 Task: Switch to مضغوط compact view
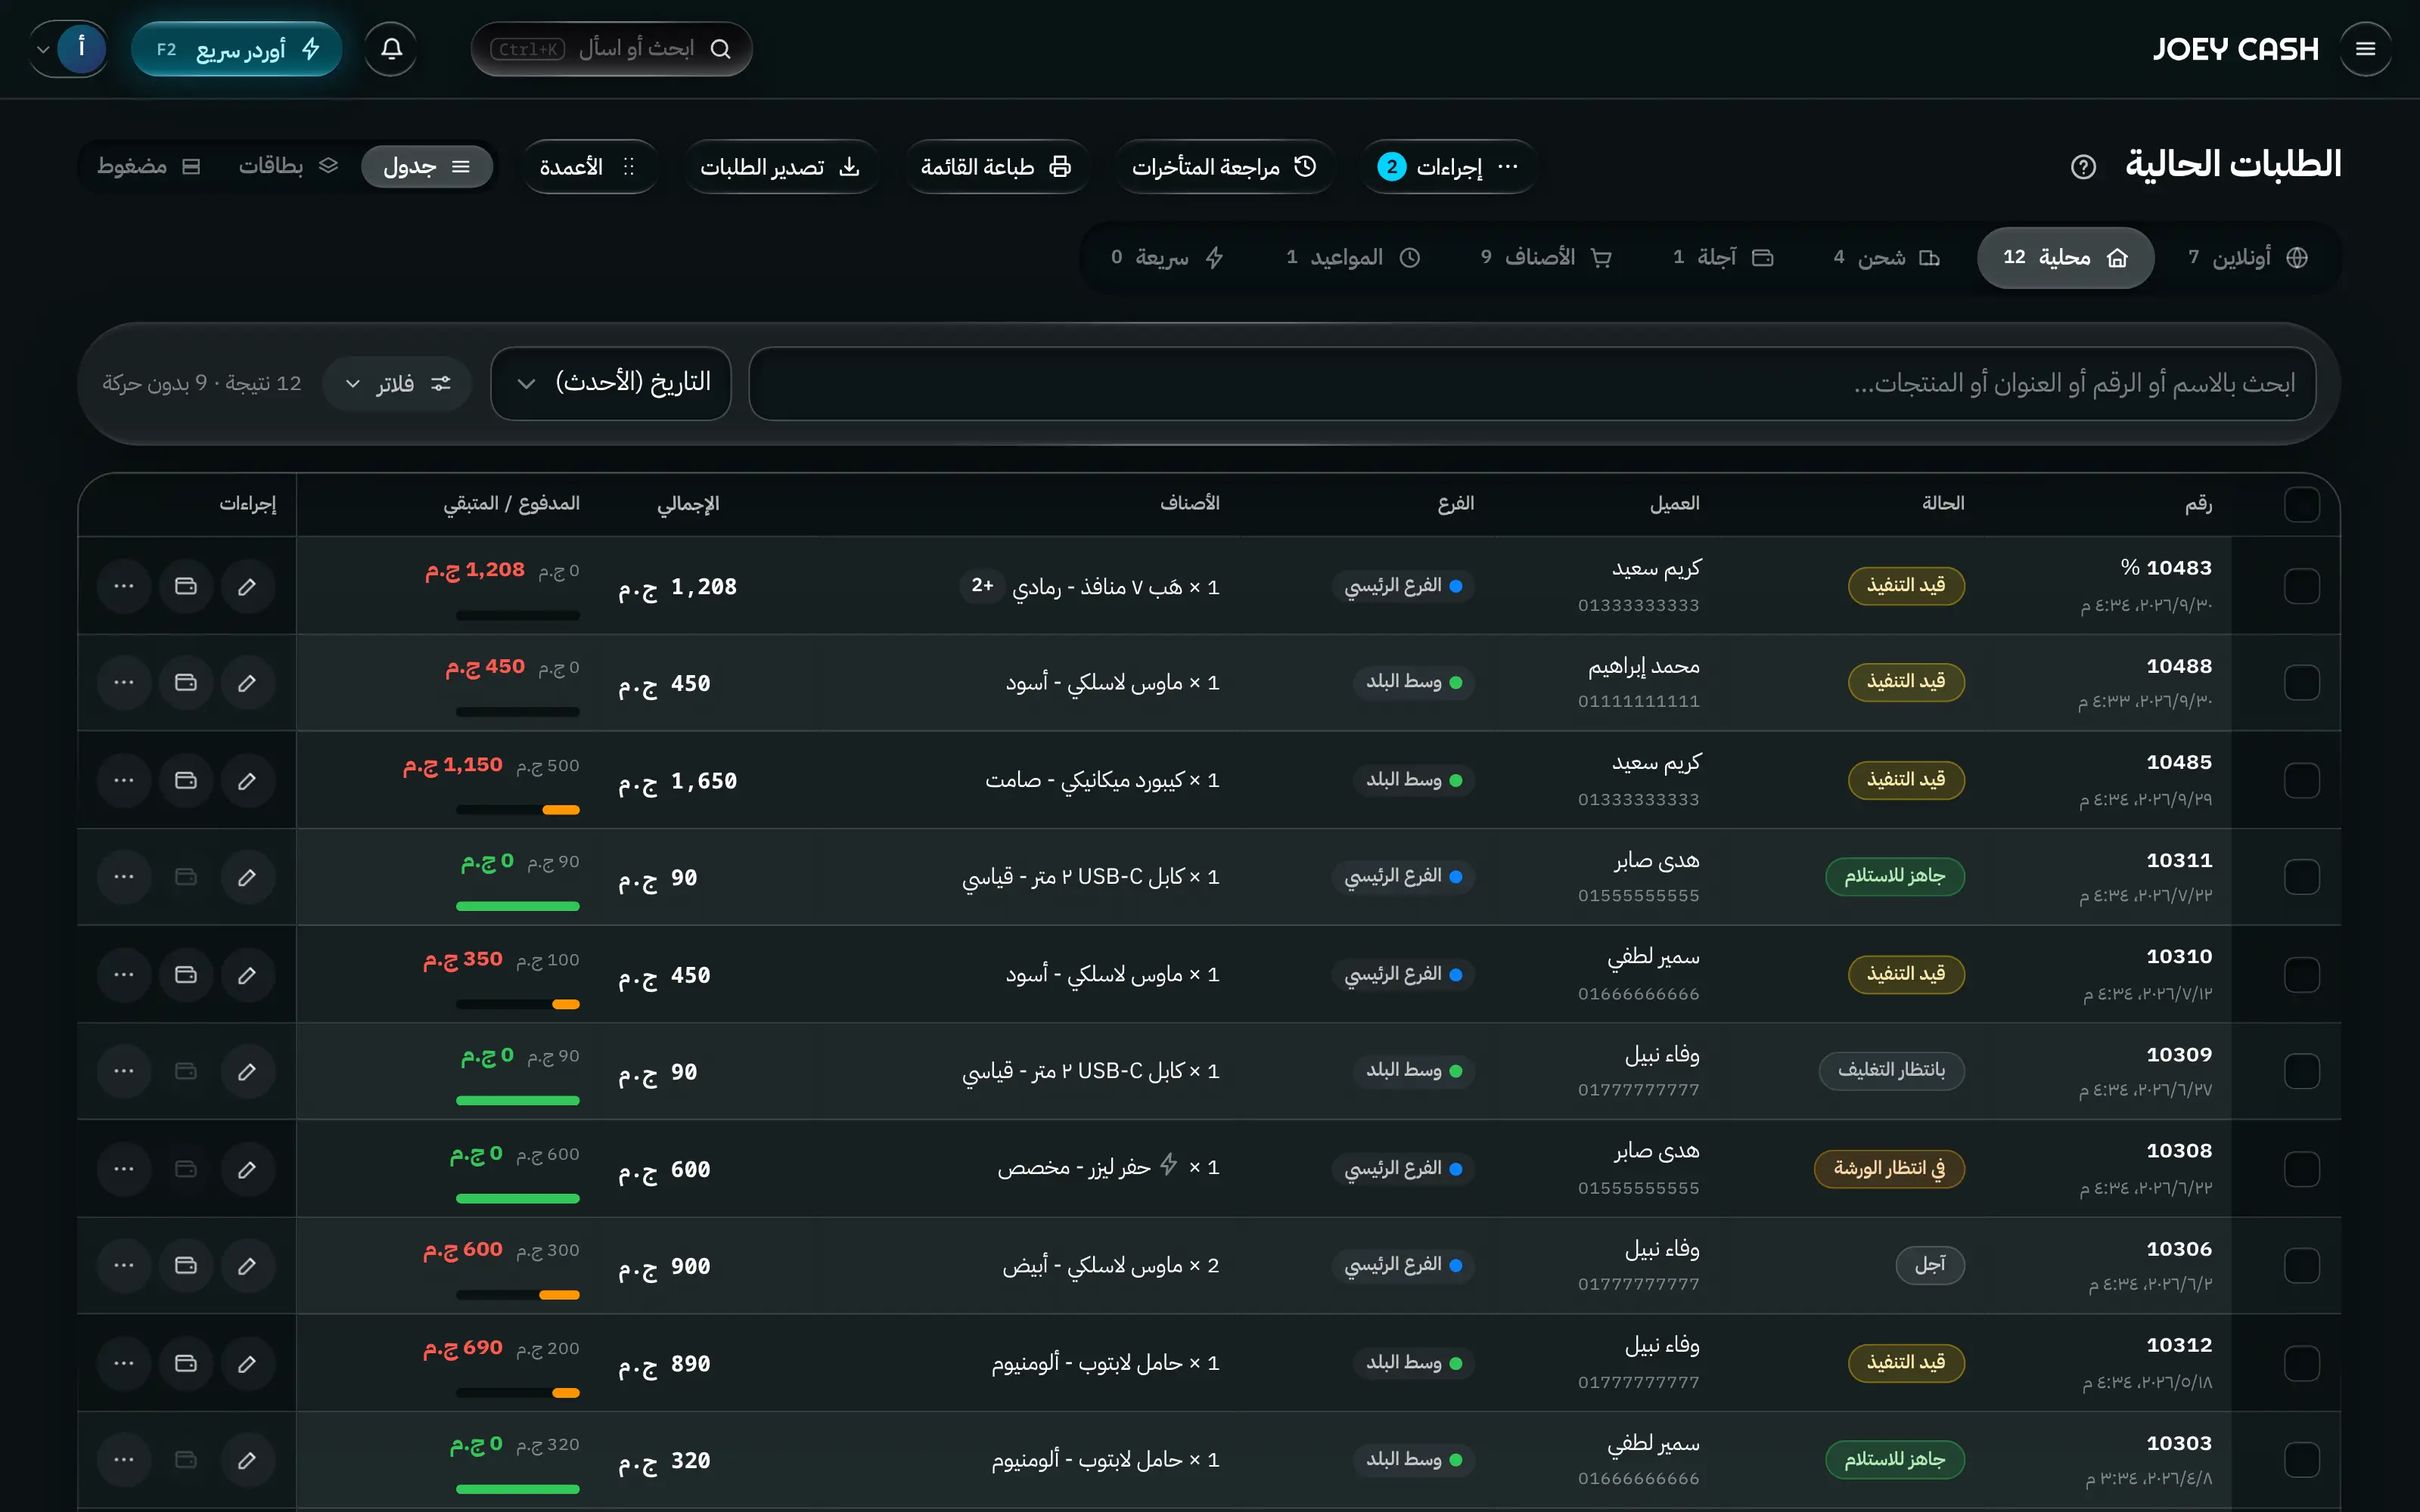149,166
